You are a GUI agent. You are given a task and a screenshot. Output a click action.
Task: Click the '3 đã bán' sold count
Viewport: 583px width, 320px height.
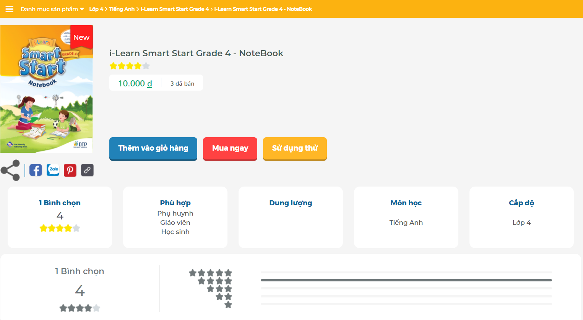click(x=182, y=83)
